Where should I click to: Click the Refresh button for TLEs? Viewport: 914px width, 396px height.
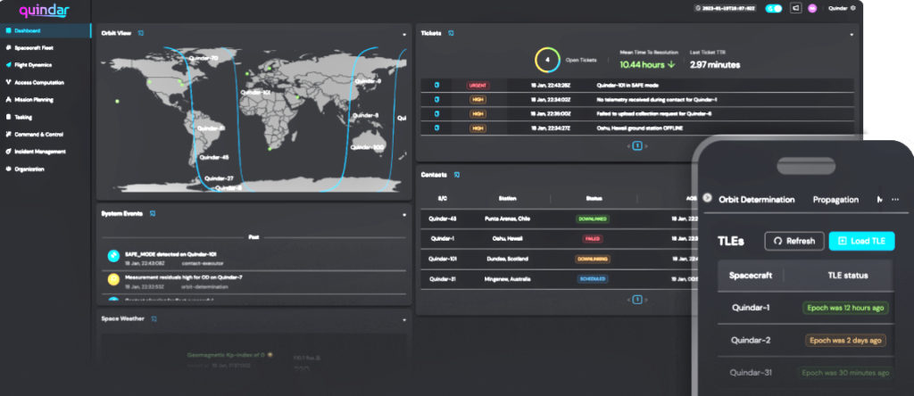click(x=794, y=241)
